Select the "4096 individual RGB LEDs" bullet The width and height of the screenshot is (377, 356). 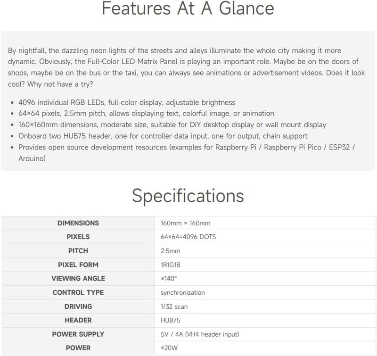[x=127, y=102]
